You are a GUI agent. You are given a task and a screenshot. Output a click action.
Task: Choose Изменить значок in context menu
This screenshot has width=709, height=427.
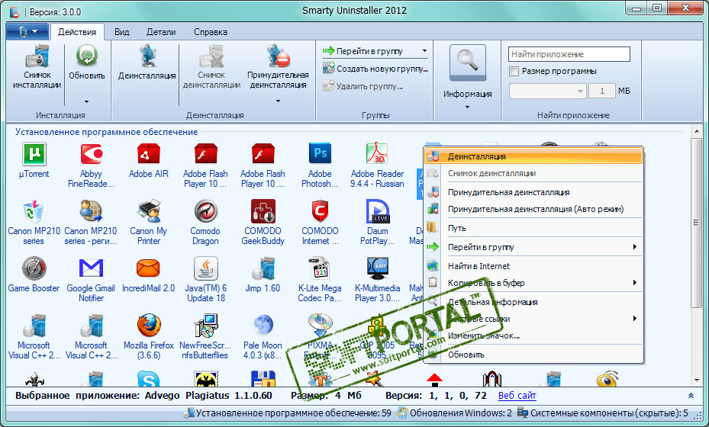tap(533, 335)
